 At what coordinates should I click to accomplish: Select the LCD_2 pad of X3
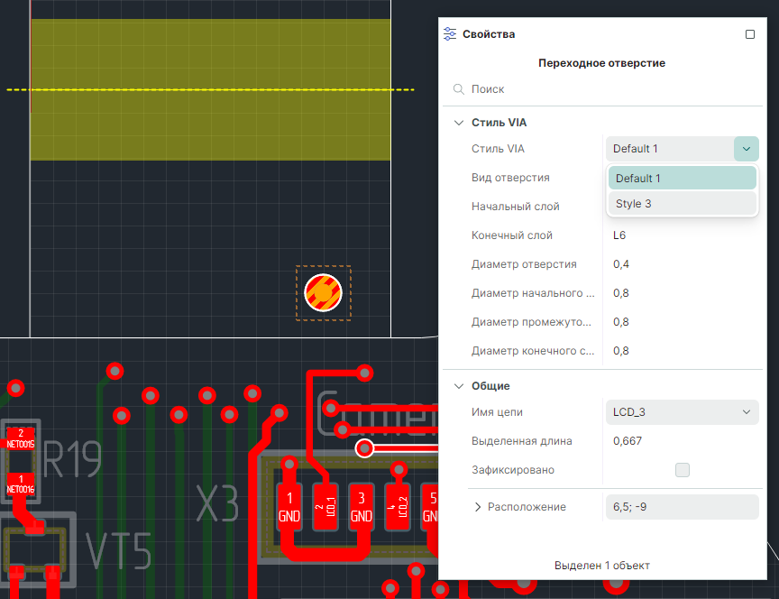click(x=398, y=506)
